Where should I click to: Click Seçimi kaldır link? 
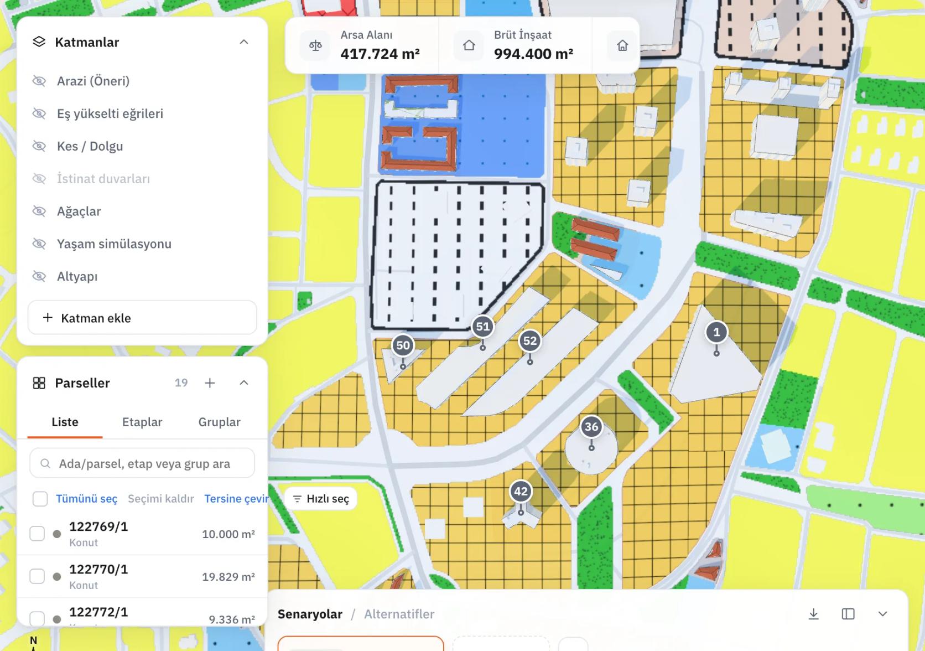click(x=161, y=499)
